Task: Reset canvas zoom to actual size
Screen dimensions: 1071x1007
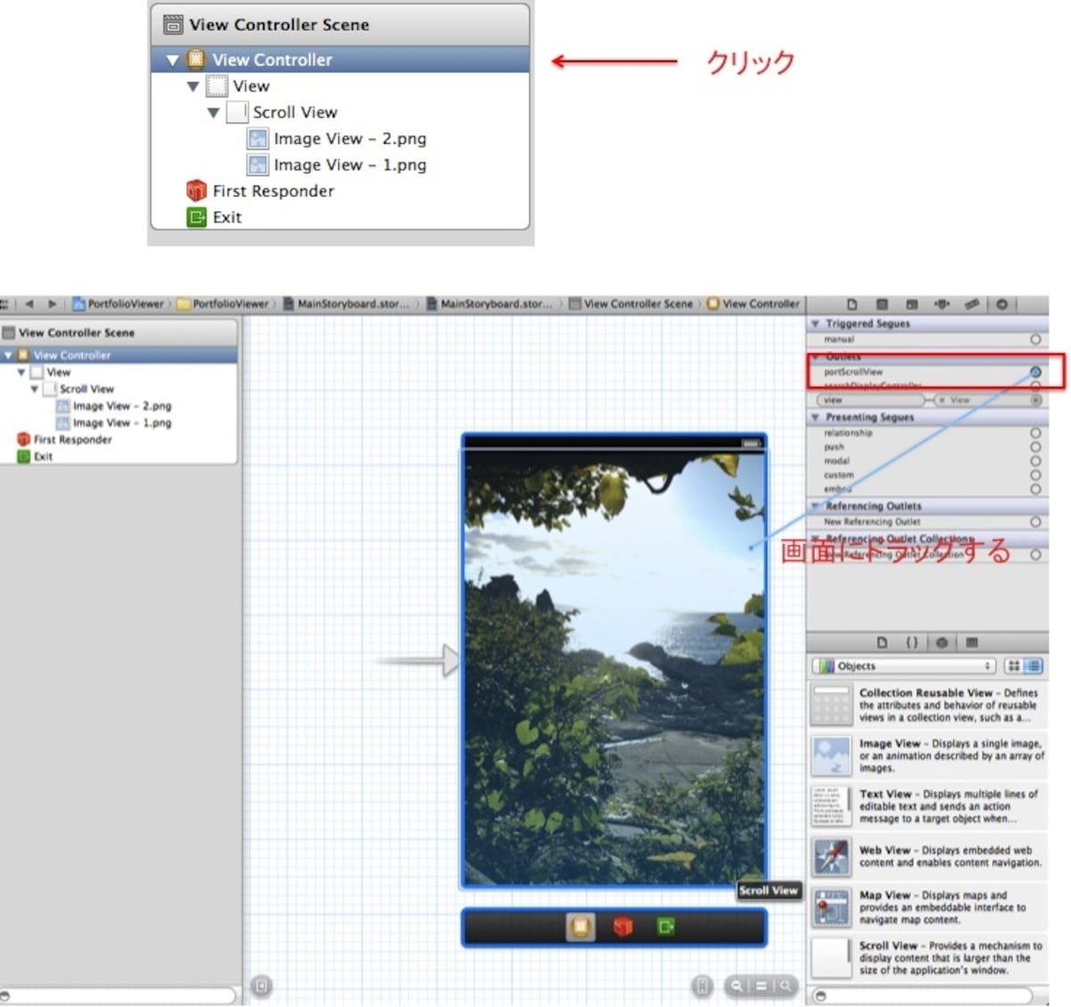Action: coord(761,986)
